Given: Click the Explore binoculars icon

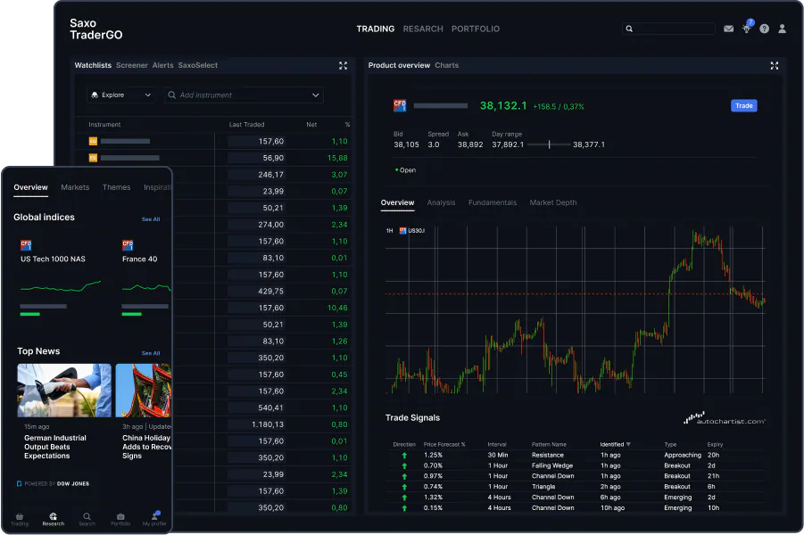Looking at the screenshot, I should 95,95.
